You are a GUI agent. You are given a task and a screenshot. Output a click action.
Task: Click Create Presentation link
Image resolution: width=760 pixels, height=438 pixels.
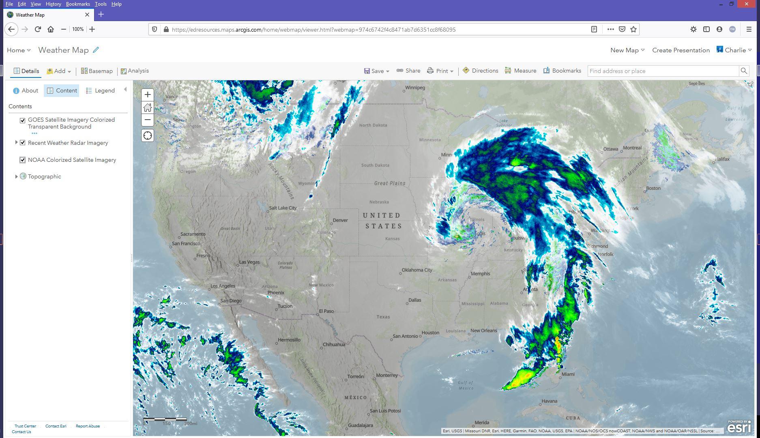(x=681, y=50)
